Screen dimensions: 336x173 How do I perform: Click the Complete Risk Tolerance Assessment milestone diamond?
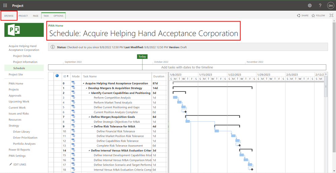(x=239, y=145)
